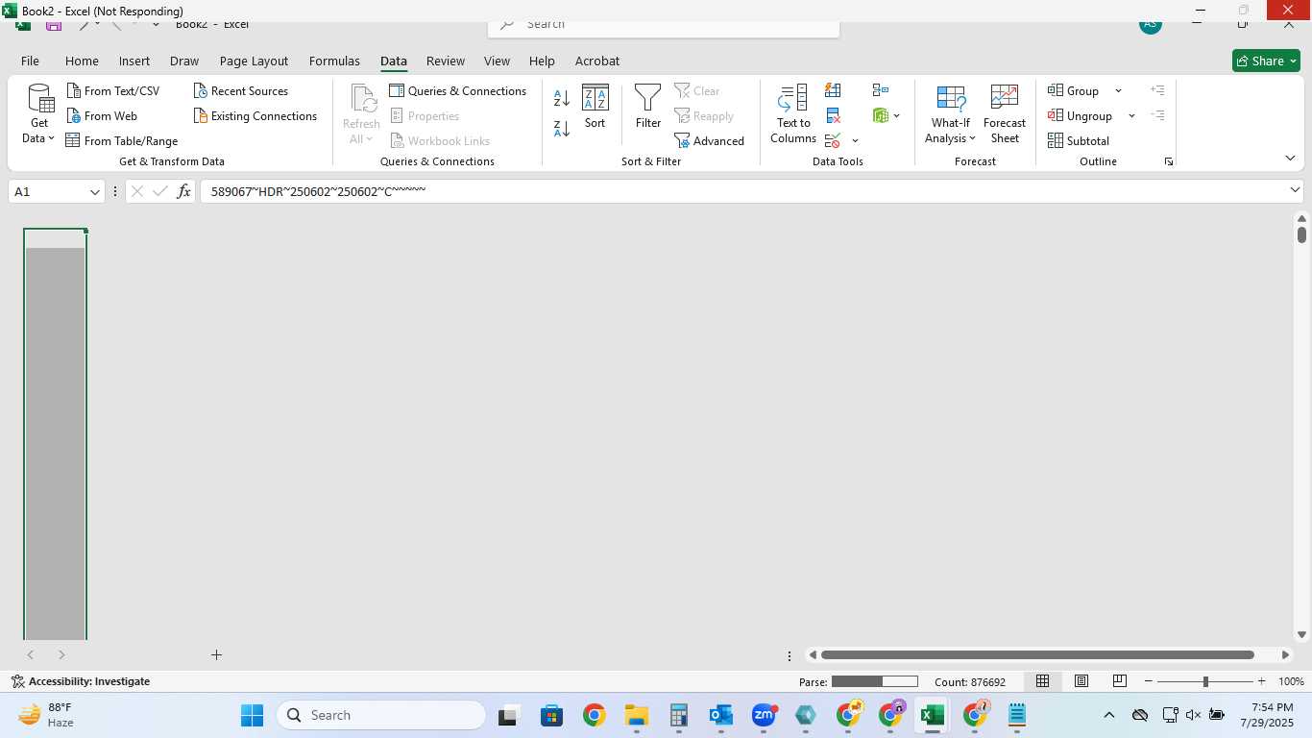The width and height of the screenshot is (1312, 738).
Task: Click the zoom slider handle
Action: coord(1205,681)
